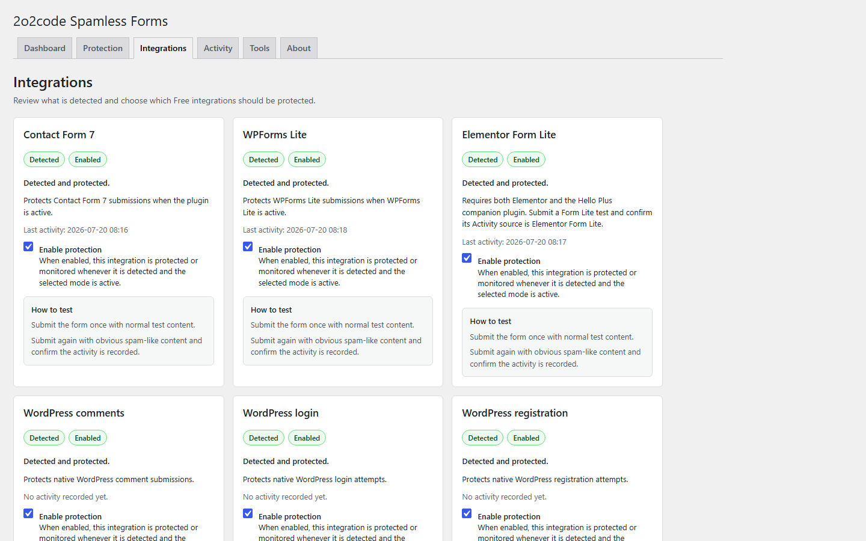The width and height of the screenshot is (866, 541).
Task: Click Detected badge in WordPress registration card
Action: 483,438
